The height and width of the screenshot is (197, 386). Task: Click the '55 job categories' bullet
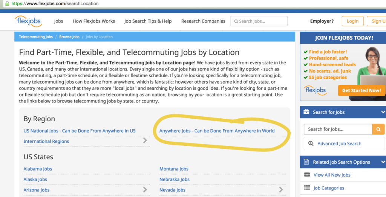pyautogui.click(x=328, y=77)
